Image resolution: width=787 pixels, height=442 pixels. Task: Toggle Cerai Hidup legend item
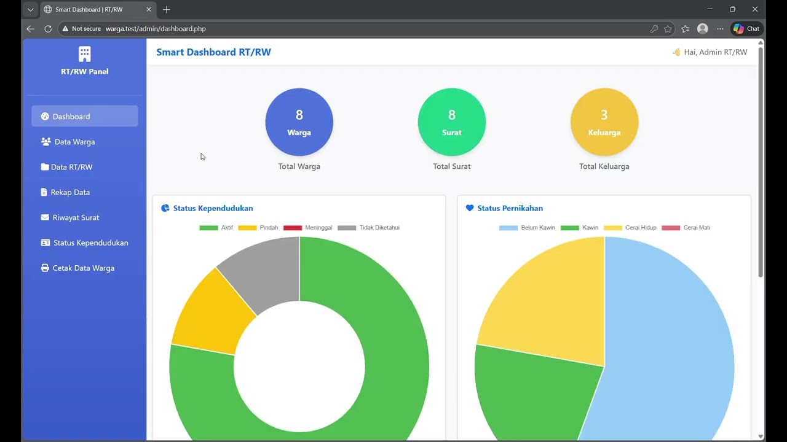630,228
